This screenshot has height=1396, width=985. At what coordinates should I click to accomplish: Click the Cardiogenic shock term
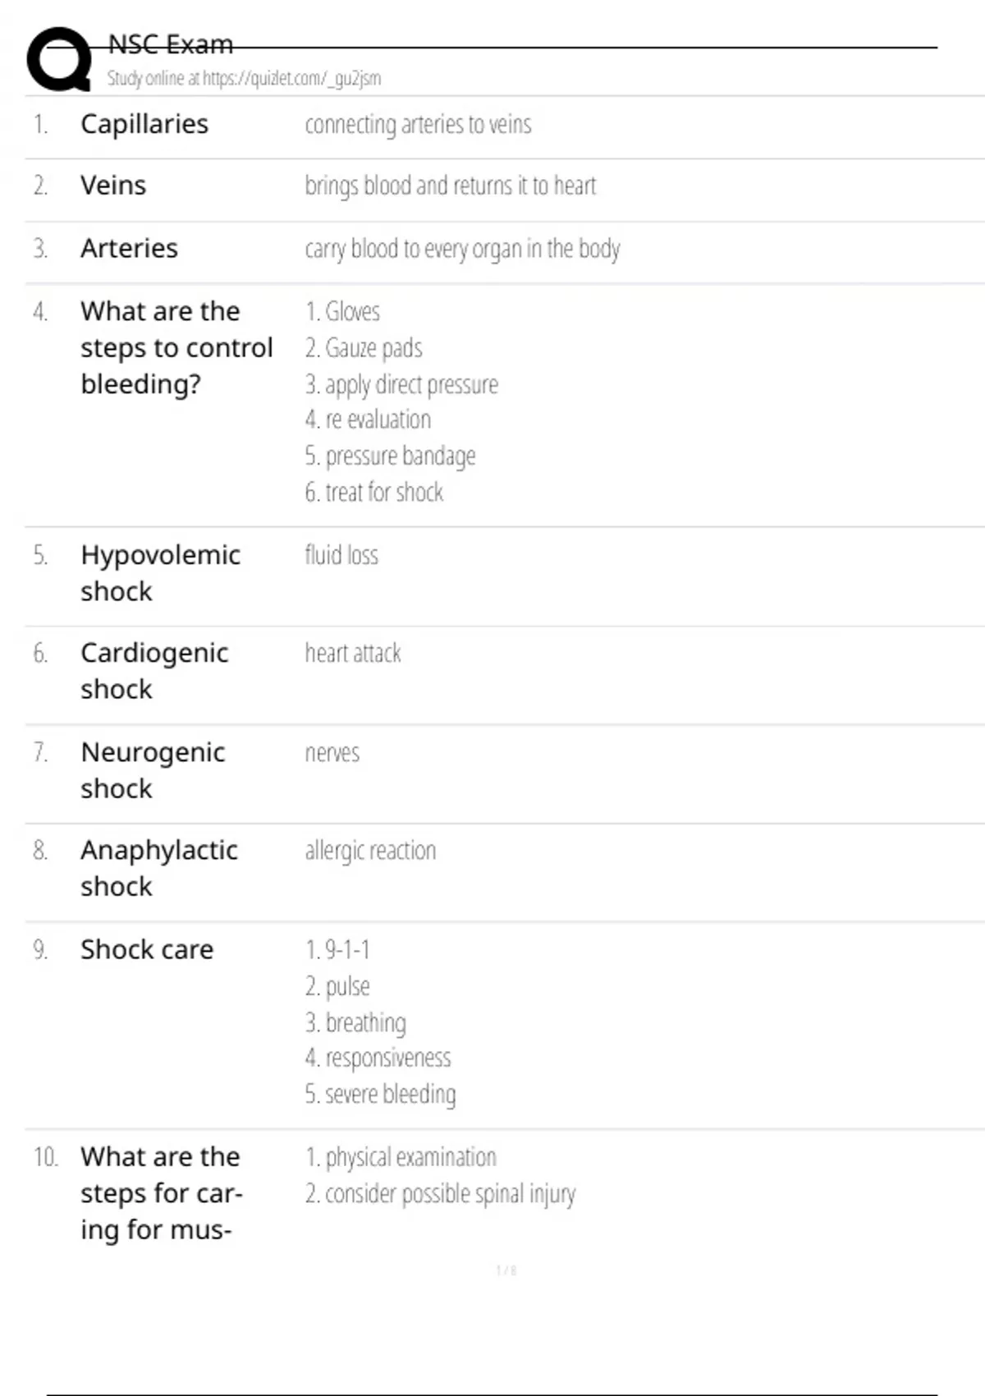(x=154, y=671)
